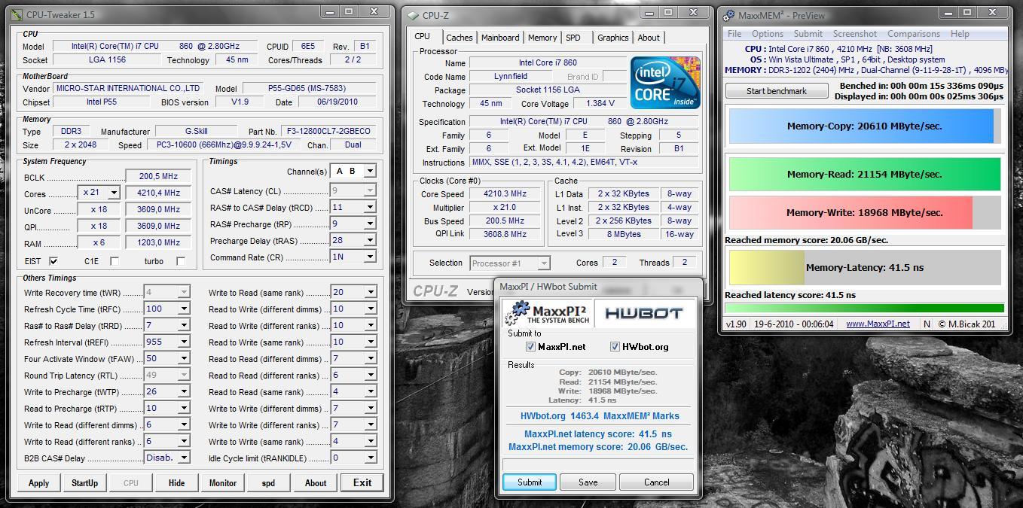Open the Channel(s) A B dropdown
The height and width of the screenshot is (508, 1023).
coord(369,171)
